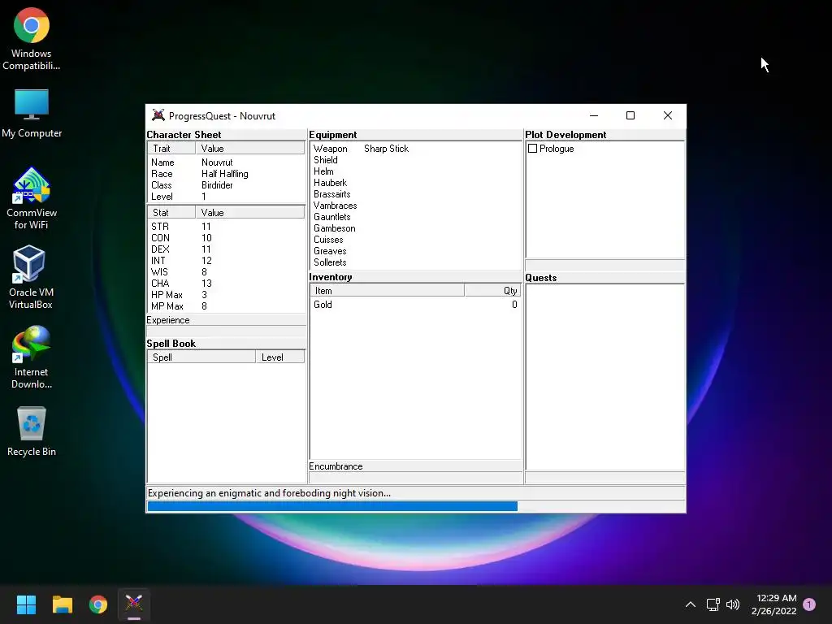Click the Encumbrance bar
Viewport: 832px width, 624px height.
415,478
